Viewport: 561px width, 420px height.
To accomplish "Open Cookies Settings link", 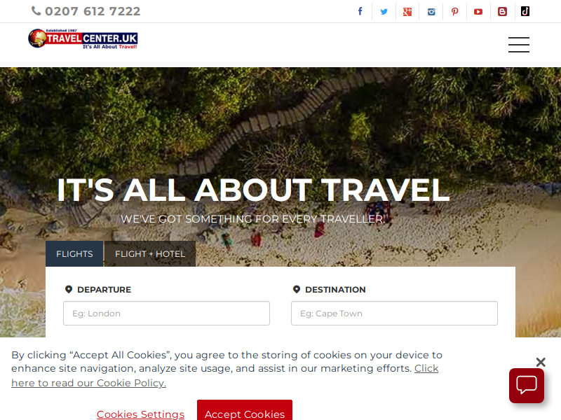I will [x=141, y=414].
